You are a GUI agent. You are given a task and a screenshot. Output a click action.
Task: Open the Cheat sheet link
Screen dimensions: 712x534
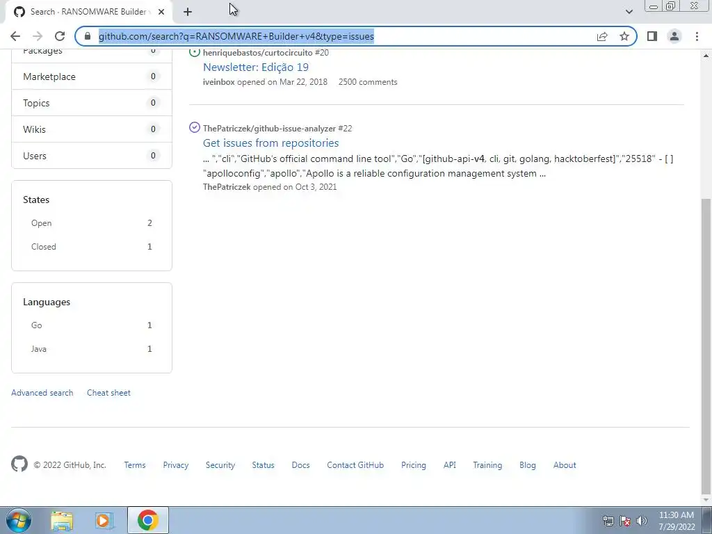coord(108,393)
